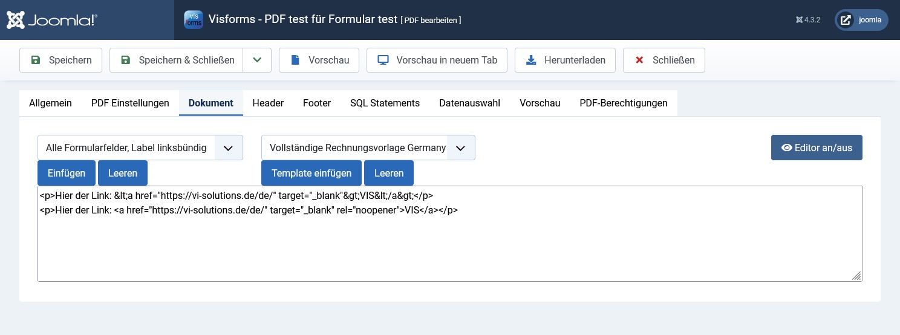Open Vorschau in neuem Tab
Viewport: 900px width, 335px height.
click(x=437, y=60)
